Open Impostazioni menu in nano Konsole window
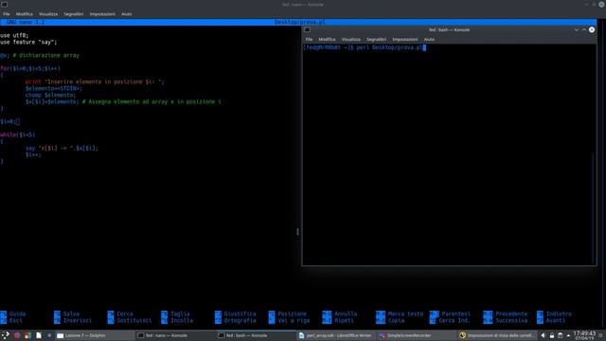606x341 pixels. pos(102,14)
